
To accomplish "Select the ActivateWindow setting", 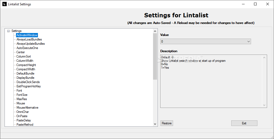I will click(x=27, y=35).
